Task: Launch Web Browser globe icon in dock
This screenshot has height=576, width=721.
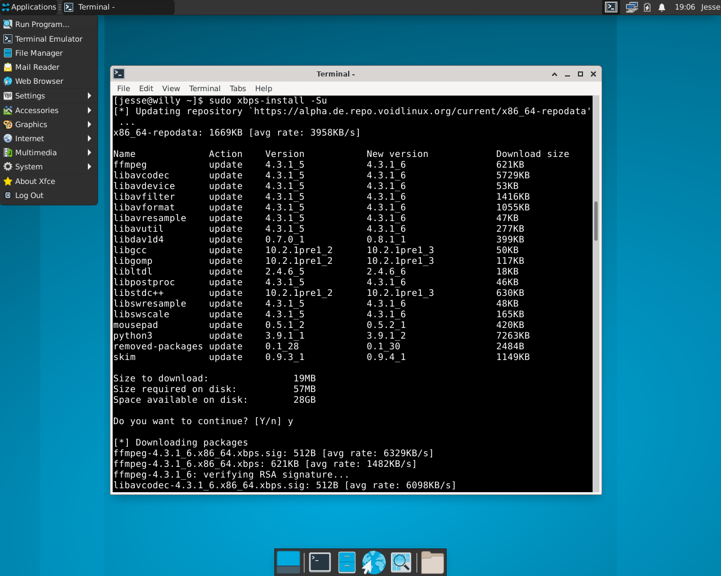Action: (x=373, y=562)
